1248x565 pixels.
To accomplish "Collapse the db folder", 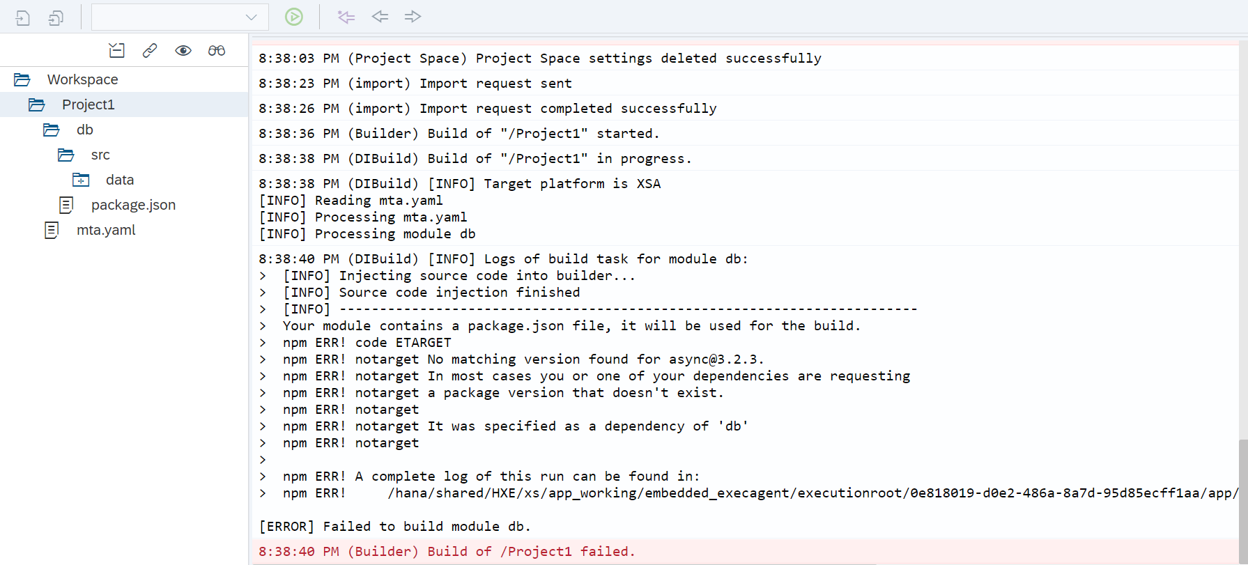I will (52, 130).
